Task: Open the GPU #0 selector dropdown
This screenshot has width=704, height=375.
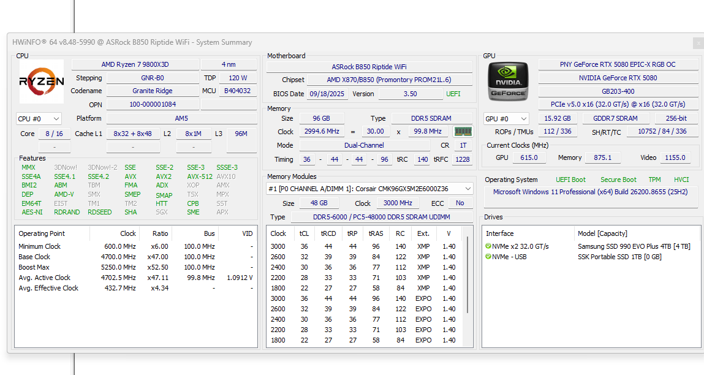Action: (x=506, y=118)
